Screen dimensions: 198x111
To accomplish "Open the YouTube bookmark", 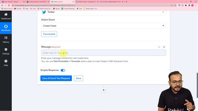I will coord(18,9).
